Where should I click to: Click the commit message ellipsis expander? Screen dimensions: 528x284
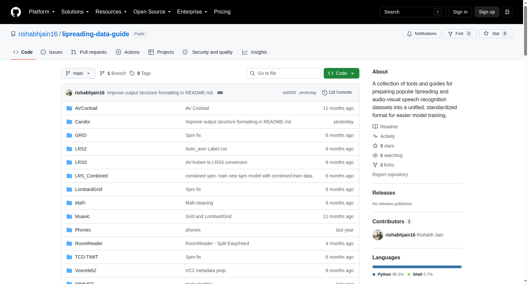(220, 93)
